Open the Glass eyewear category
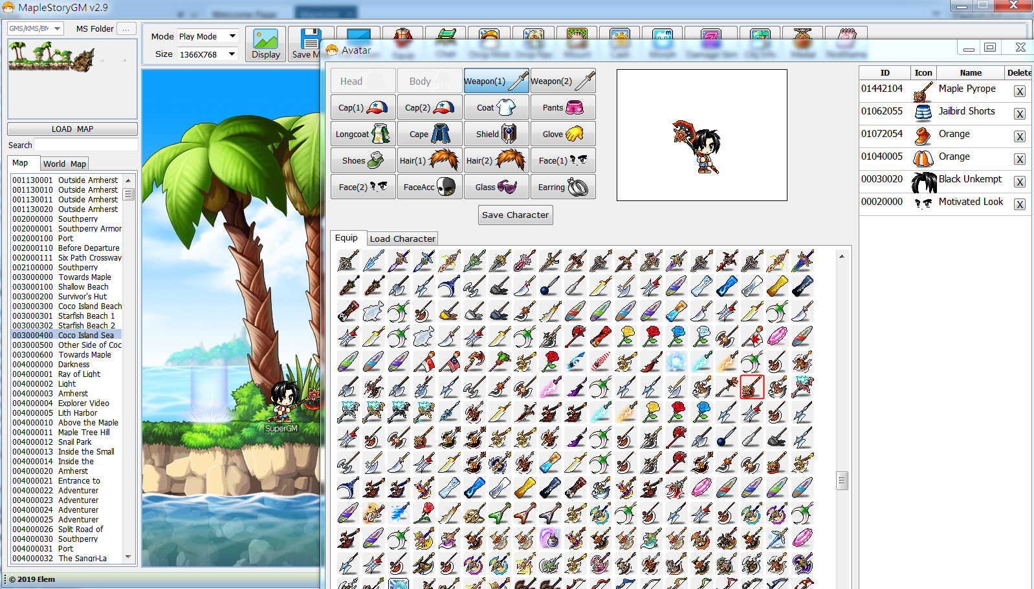The width and height of the screenshot is (1034, 589). coord(496,187)
